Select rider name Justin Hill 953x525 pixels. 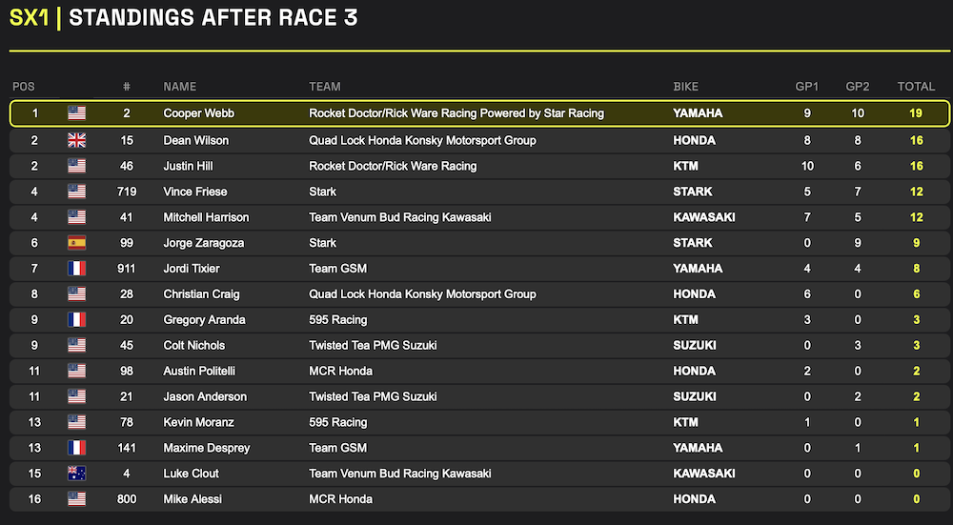pos(188,166)
